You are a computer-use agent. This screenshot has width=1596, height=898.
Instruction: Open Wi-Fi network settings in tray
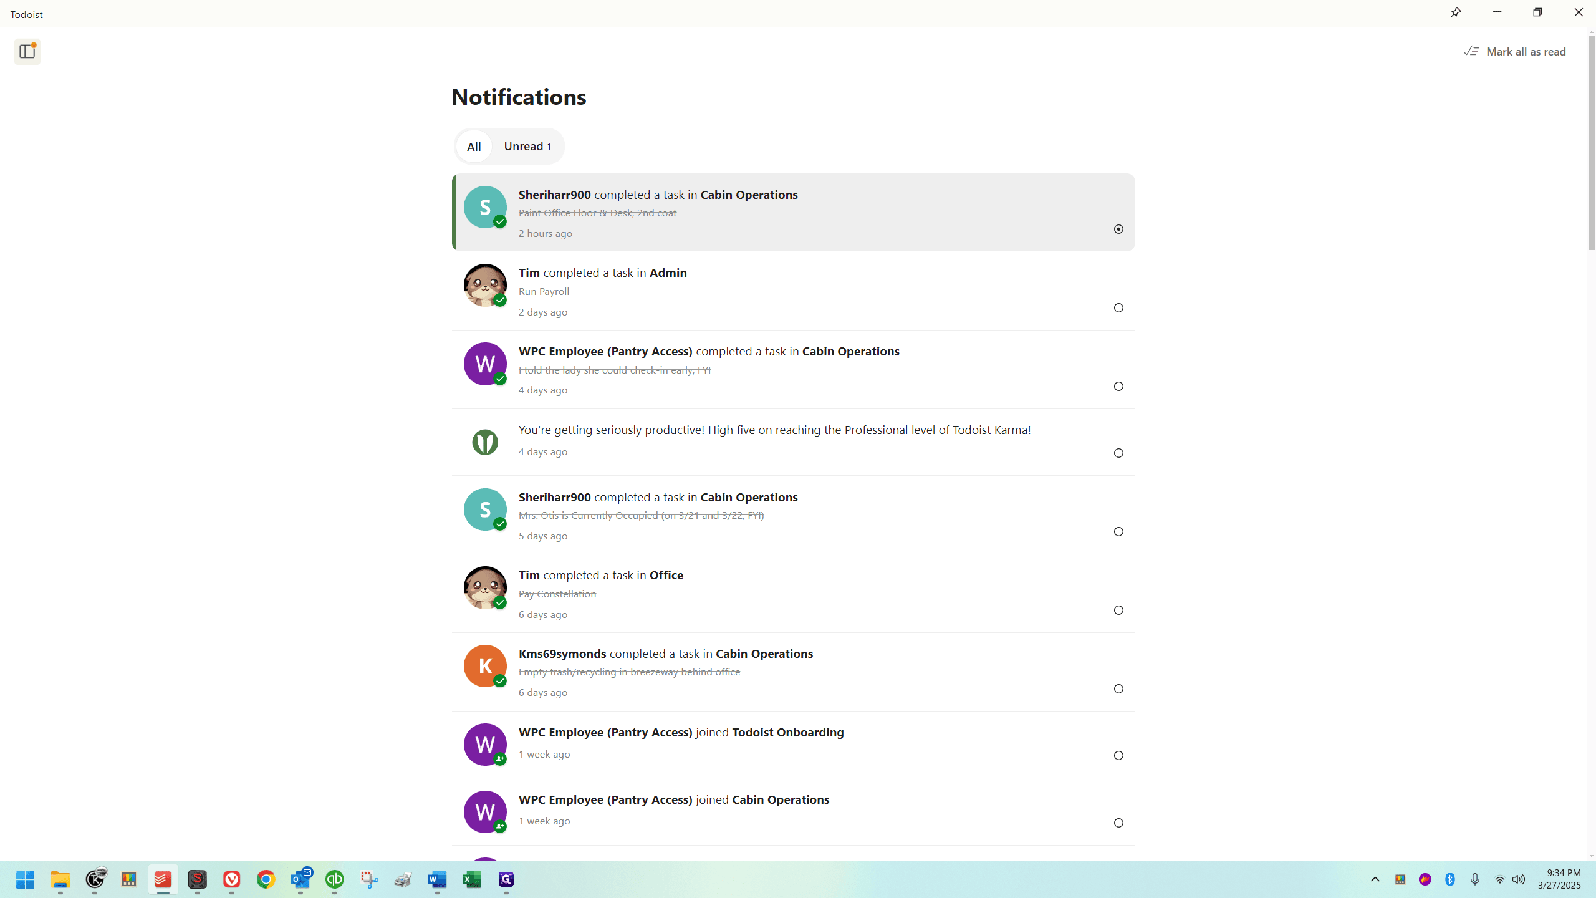click(x=1500, y=879)
